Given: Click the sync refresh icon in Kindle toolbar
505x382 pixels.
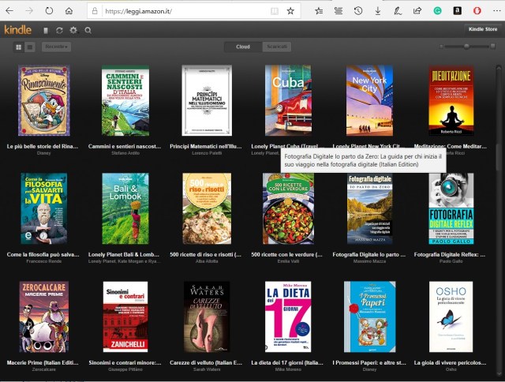Looking at the screenshot, I should pyautogui.click(x=58, y=30).
